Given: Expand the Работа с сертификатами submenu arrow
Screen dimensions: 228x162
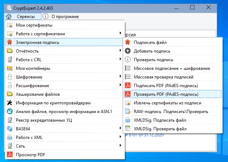Looking at the screenshot, I should click(120, 34).
